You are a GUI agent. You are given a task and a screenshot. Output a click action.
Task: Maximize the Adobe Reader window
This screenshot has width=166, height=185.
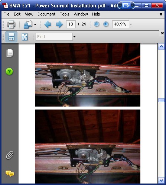pos(147,6)
